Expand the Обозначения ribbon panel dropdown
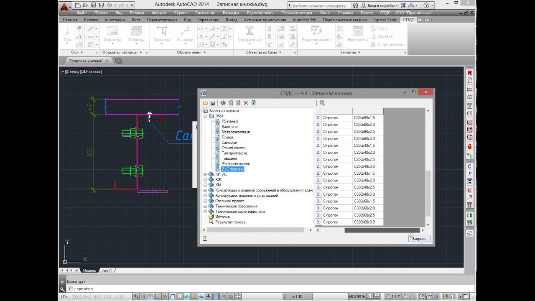535x301 pixels. coord(204,53)
